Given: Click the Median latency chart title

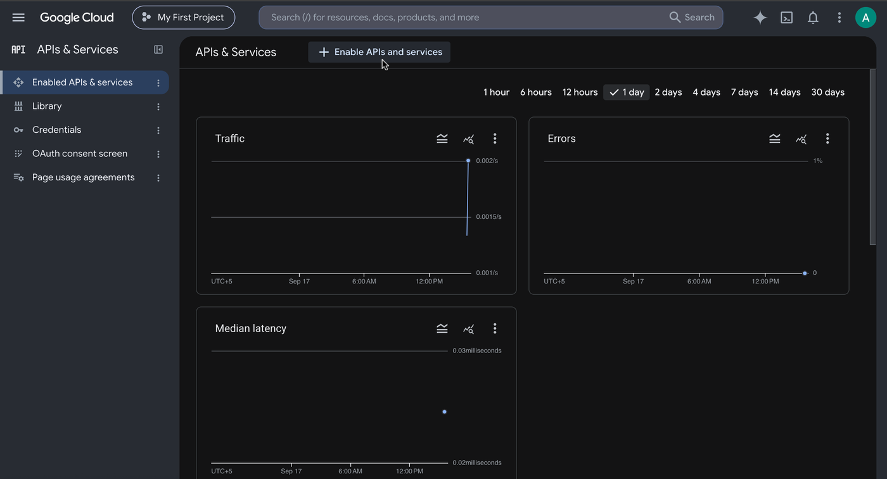Looking at the screenshot, I should click(x=250, y=328).
